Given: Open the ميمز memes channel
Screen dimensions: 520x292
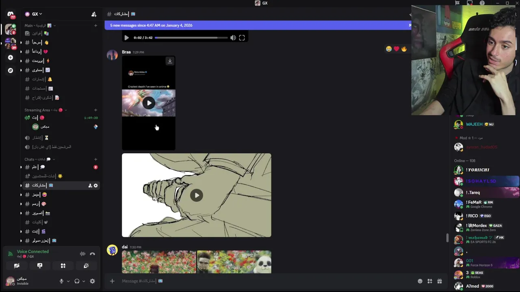Looking at the screenshot, I should tap(61, 195).
